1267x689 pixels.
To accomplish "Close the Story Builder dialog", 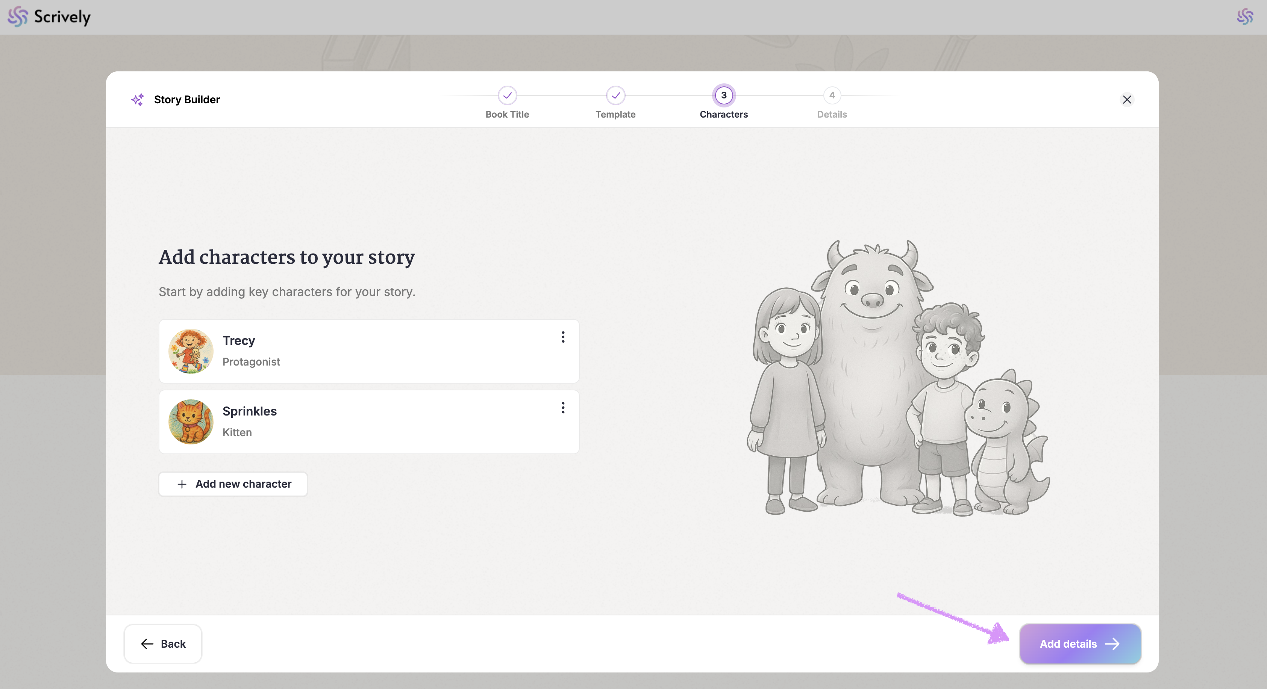I will [1127, 100].
